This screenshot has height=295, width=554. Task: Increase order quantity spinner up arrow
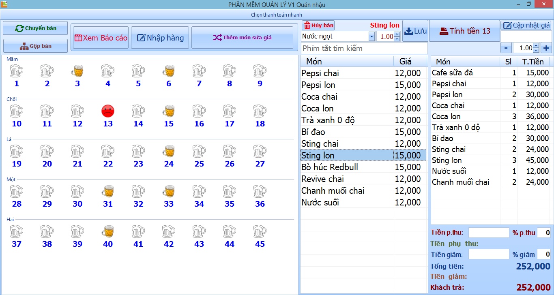coord(536,45)
